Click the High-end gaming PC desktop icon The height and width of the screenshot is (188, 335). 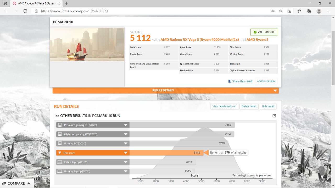pyautogui.click(x=60, y=134)
